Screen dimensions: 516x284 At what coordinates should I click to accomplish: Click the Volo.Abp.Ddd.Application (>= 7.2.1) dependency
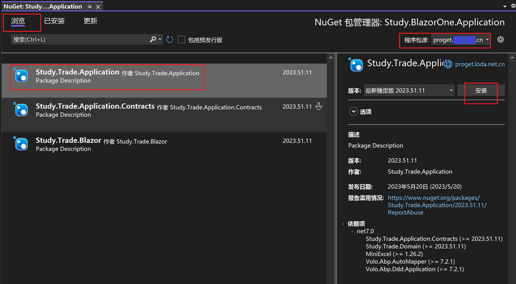tap(415, 269)
